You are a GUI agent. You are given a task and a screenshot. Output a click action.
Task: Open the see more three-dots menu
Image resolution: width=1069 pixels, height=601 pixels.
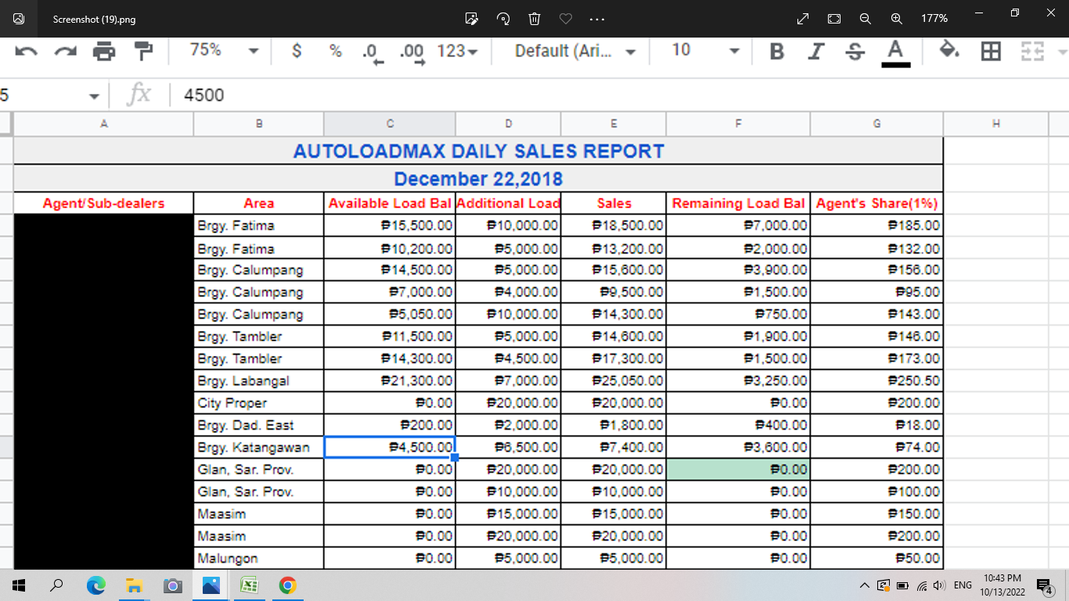(x=597, y=18)
